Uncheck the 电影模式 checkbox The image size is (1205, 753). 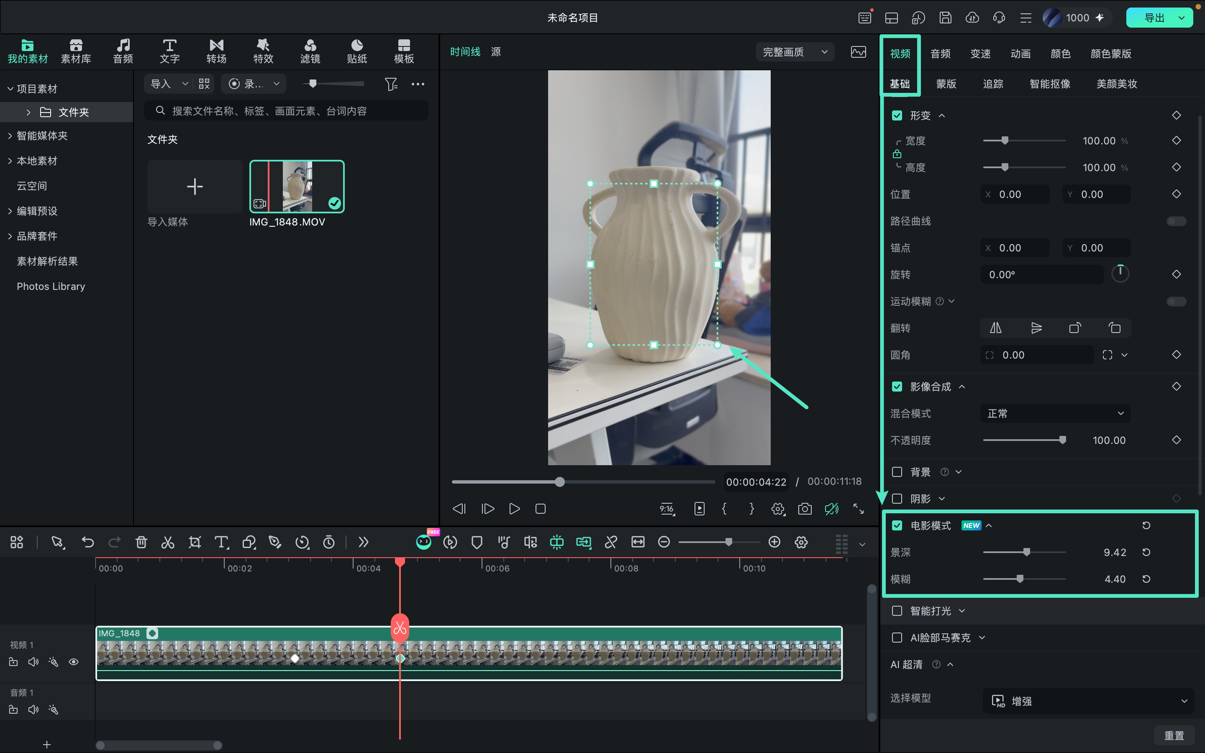[x=897, y=525]
